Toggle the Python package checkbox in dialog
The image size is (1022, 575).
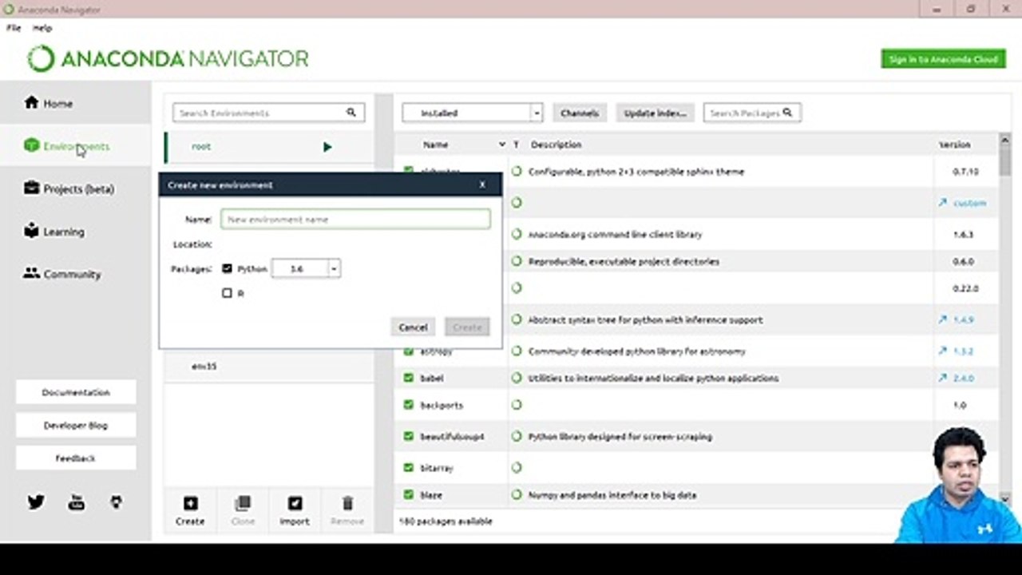[x=227, y=269]
